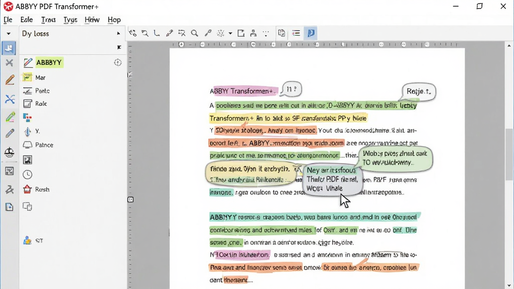Select the orange pencil tool in the sidebar
Screen dimensions: 514x289
pyautogui.click(x=10, y=80)
